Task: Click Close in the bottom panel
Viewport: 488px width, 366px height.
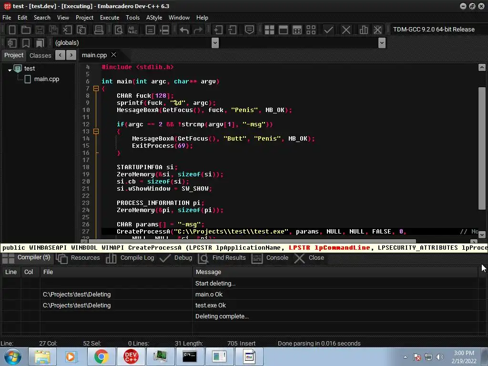Action: (x=309, y=258)
